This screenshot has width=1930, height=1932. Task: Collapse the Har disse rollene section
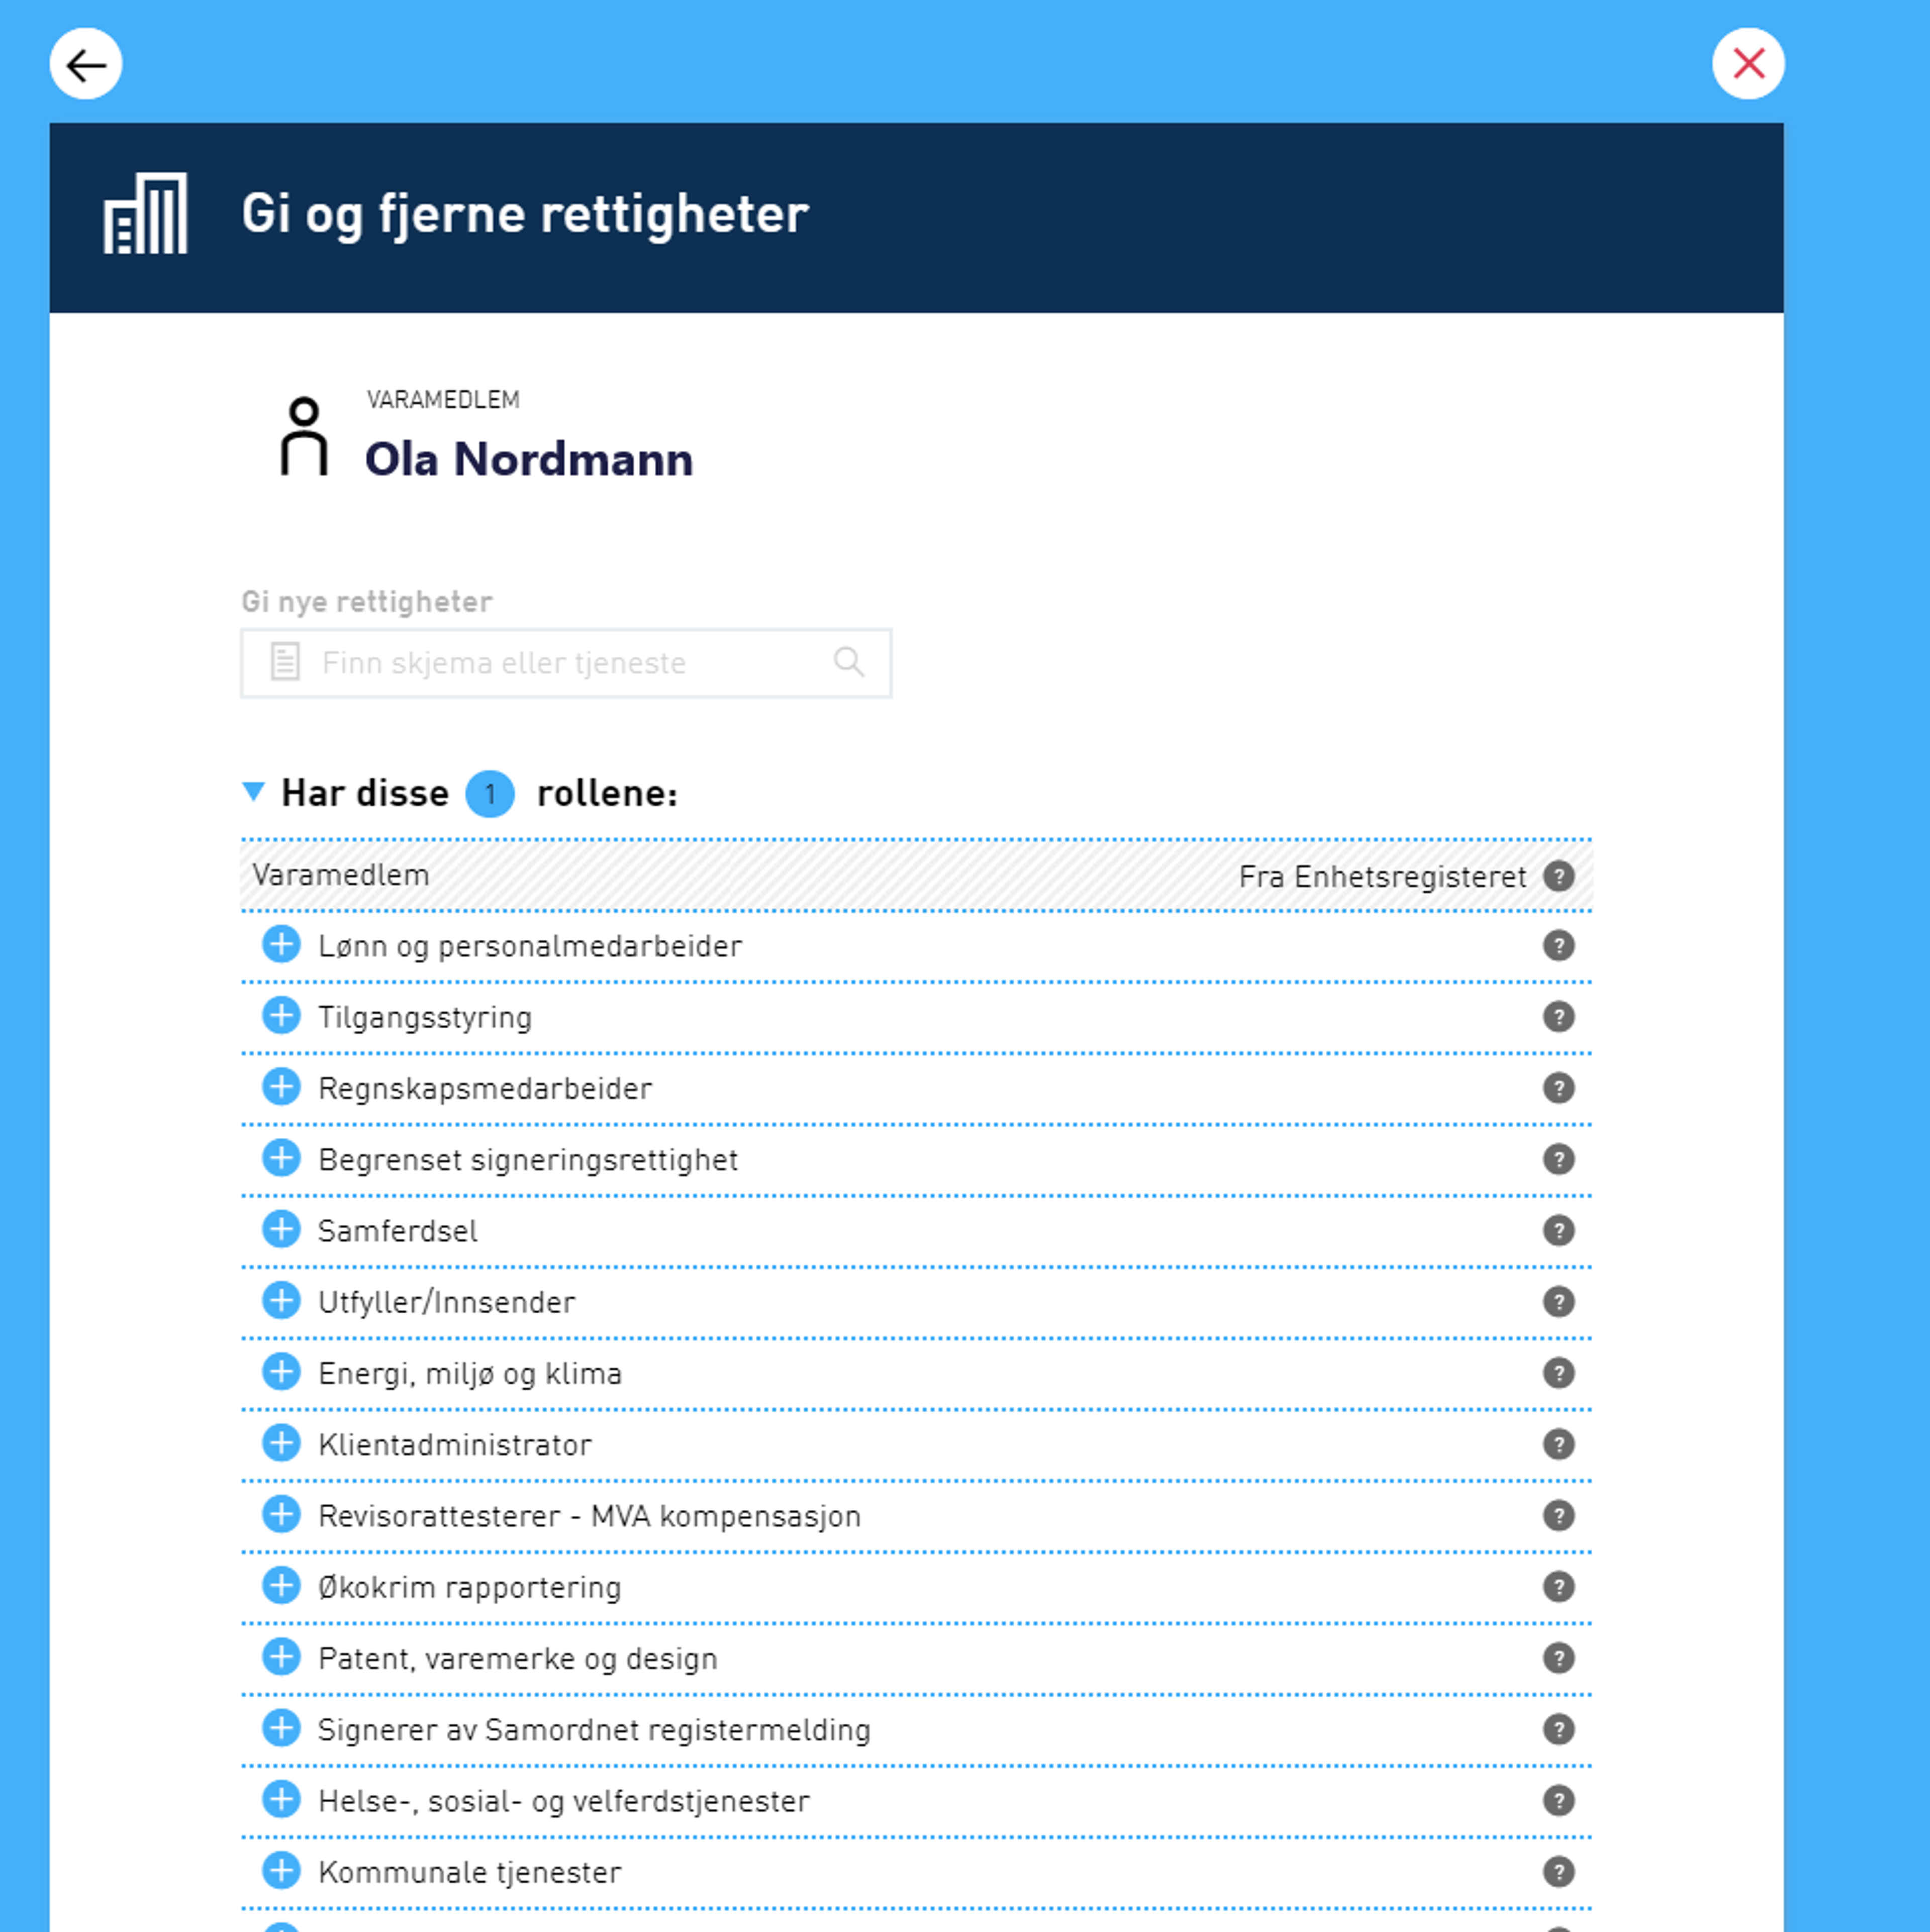tap(254, 792)
